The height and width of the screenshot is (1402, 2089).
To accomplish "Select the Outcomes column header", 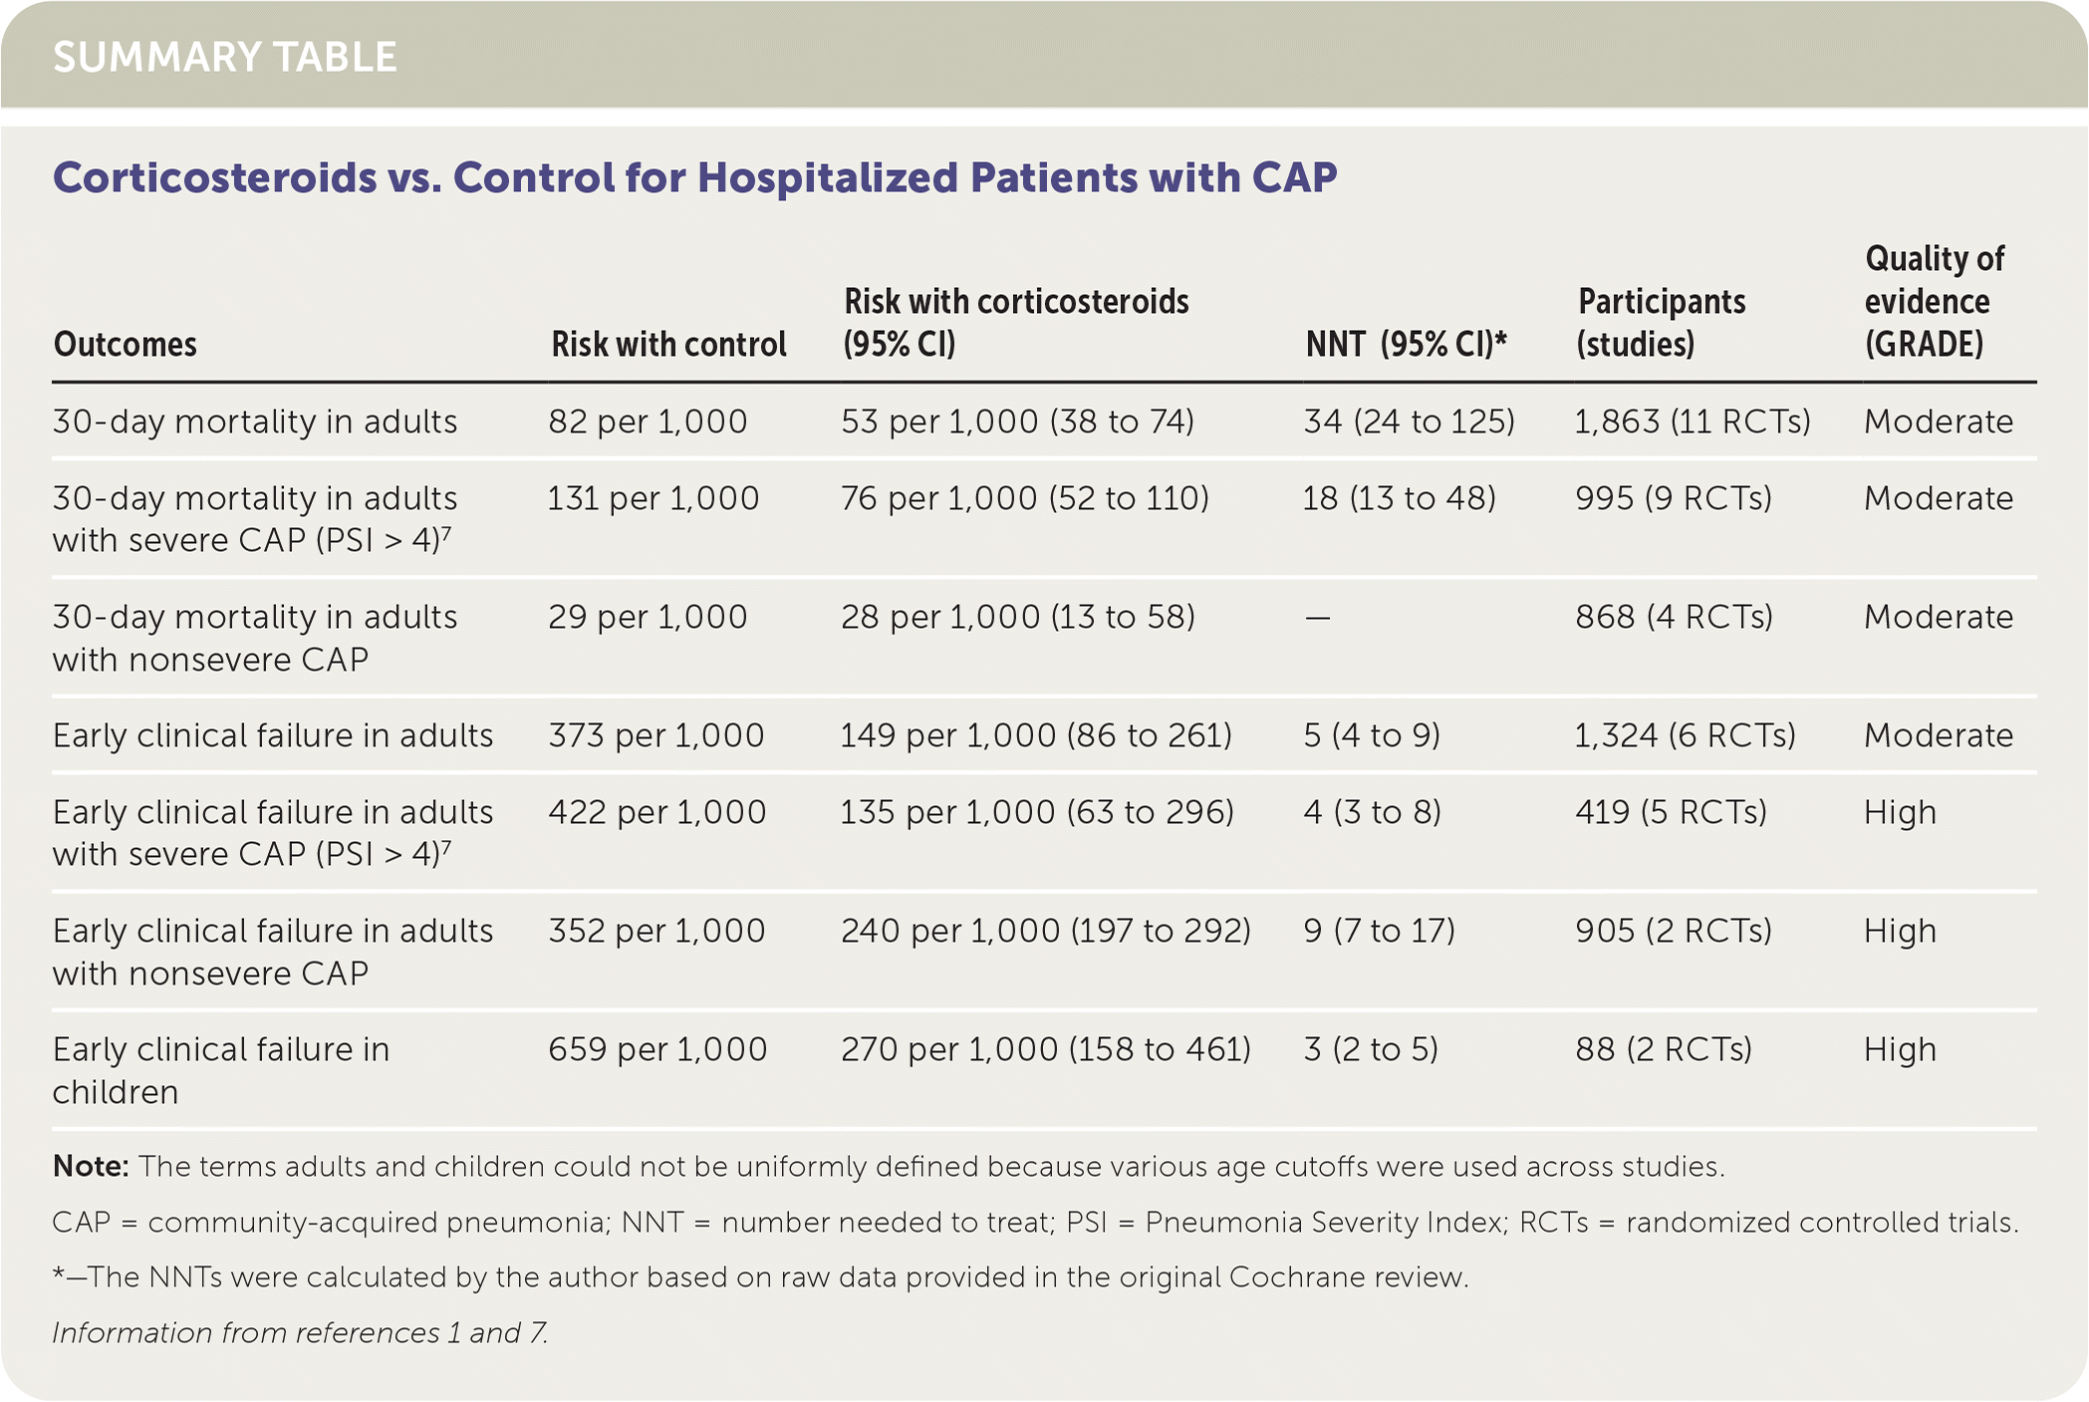I will pos(126,345).
